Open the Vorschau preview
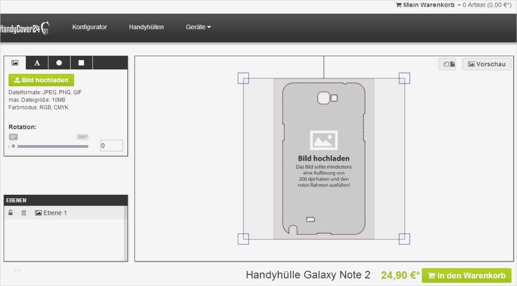This screenshot has height=286, width=517. (x=487, y=64)
